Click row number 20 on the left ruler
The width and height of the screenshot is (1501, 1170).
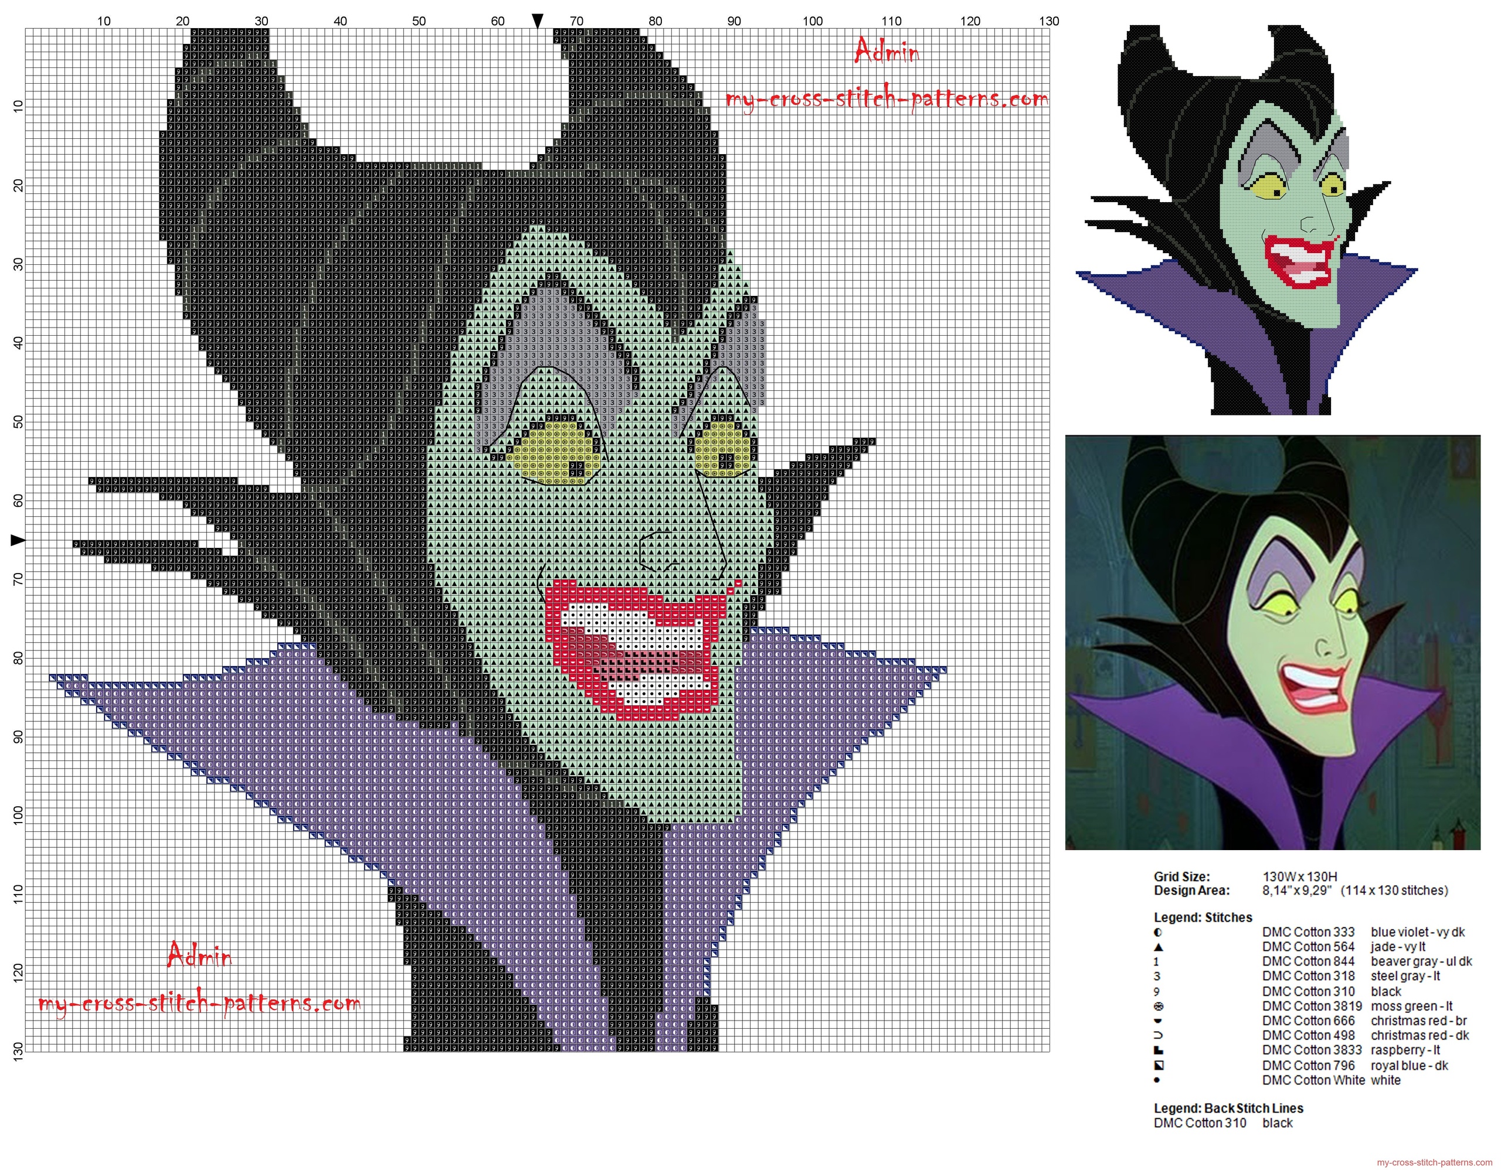tap(18, 185)
